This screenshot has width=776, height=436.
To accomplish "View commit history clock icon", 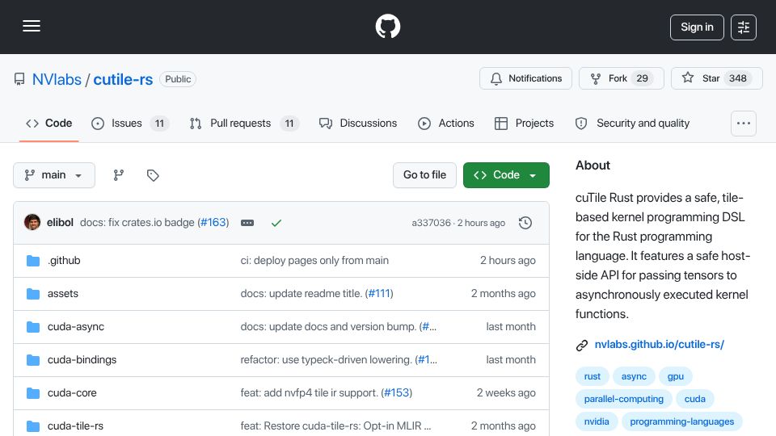I will tap(525, 223).
